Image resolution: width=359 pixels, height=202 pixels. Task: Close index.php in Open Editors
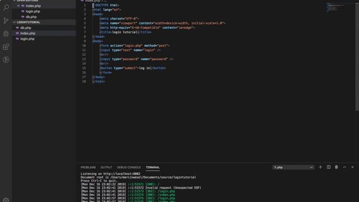click(19, 6)
